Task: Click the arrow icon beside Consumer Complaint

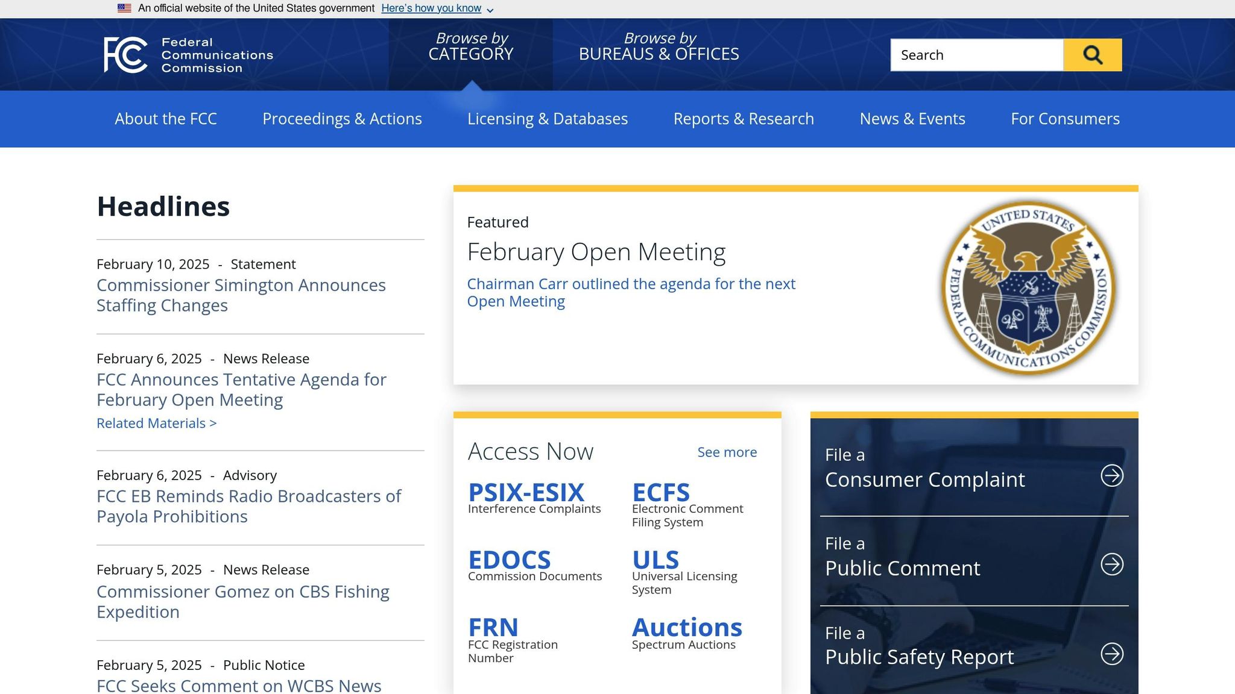Action: click(1112, 475)
